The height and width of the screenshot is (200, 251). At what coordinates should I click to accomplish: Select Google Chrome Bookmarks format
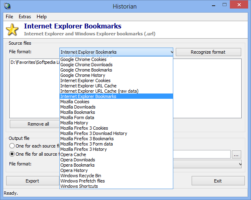pos(116,70)
